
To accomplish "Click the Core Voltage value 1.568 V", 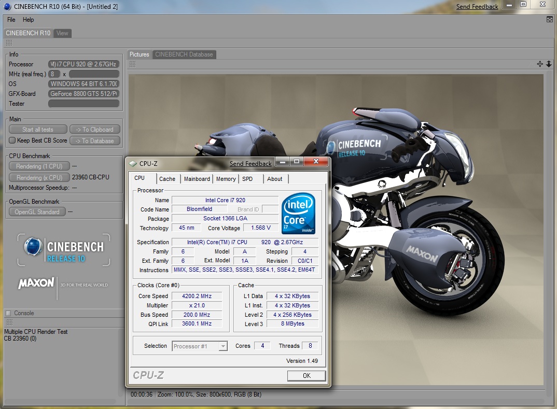I will pos(261,228).
